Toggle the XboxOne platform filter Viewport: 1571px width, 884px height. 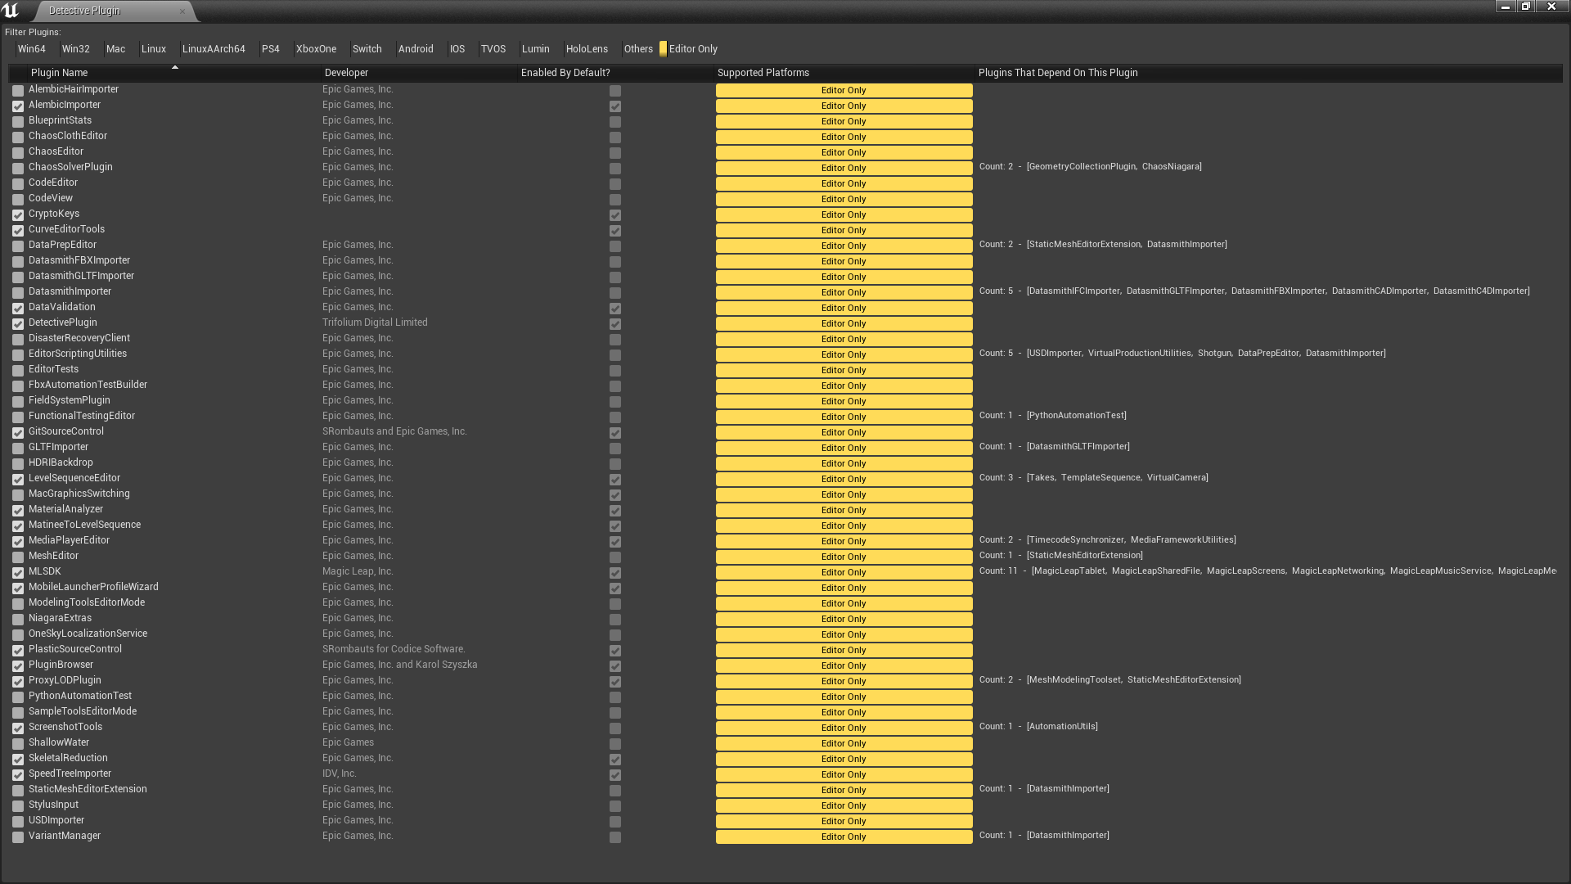[x=316, y=49]
